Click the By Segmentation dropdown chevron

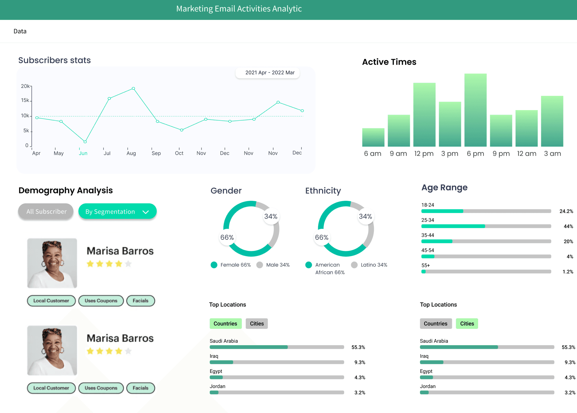[146, 212]
